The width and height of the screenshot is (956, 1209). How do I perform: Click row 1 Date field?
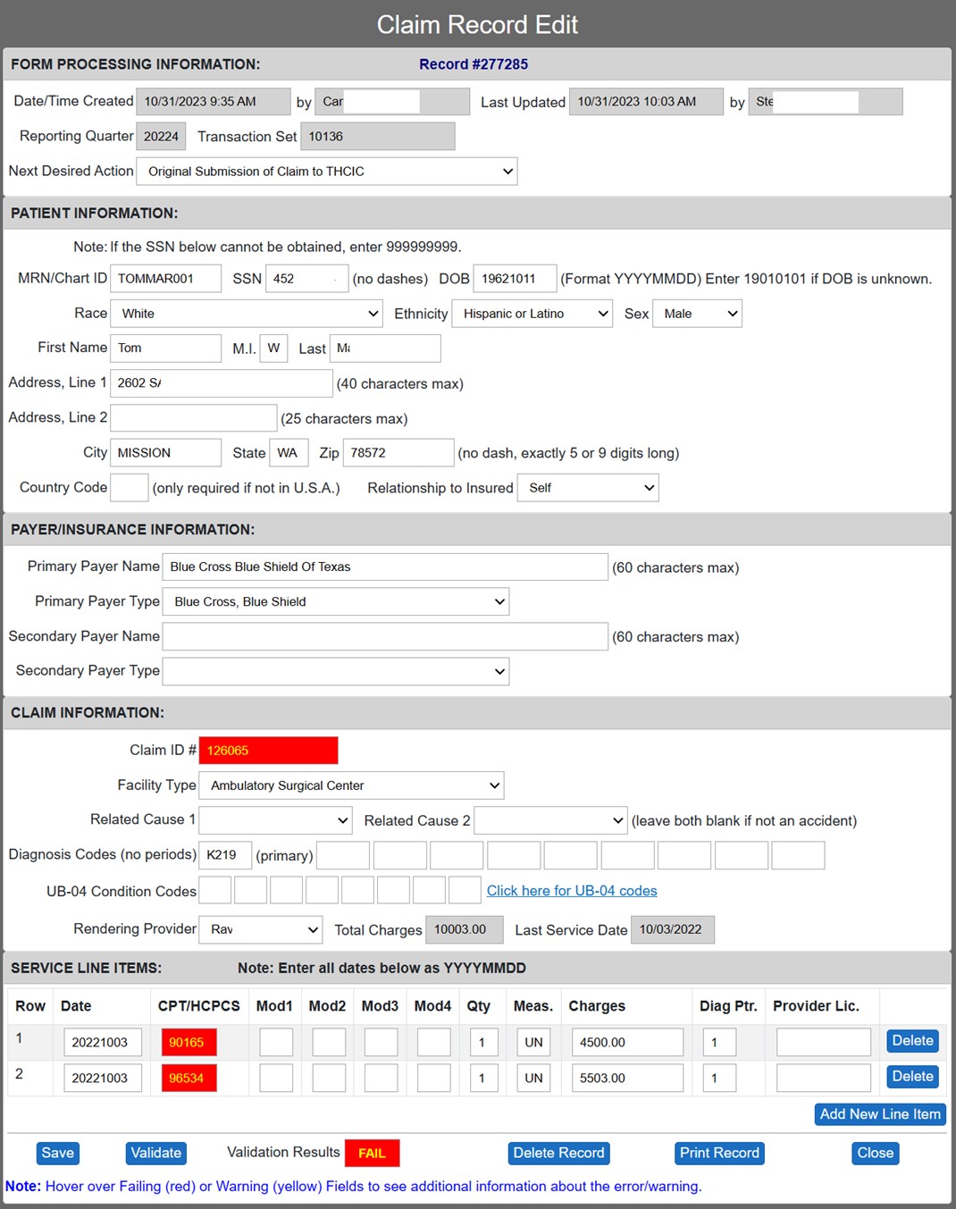[x=103, y=1042]
